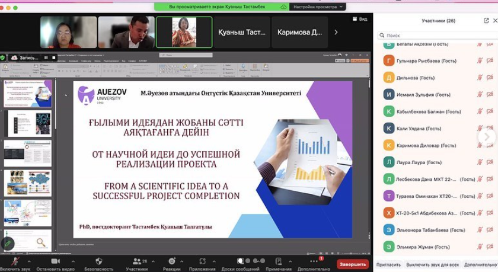The image size is (498, 272).
Task: Click the Остановить видео camera icon
Action: click(56, 261)
